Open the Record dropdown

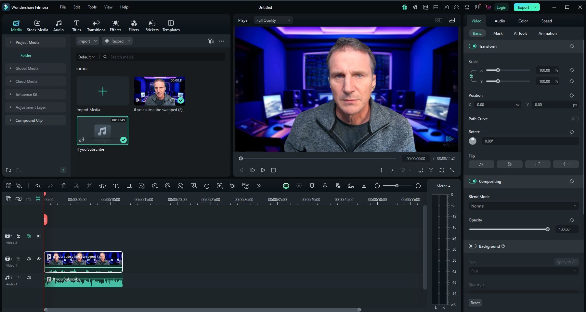point(117,41)
